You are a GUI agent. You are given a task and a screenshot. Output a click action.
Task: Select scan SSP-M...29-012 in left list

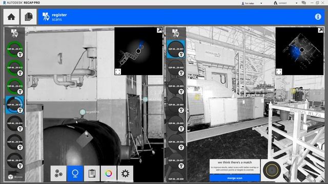[x=15, y=68]
